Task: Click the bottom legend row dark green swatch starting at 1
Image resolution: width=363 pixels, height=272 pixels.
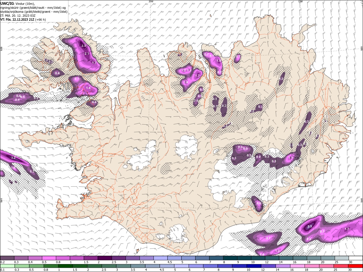Action: coord(65,266)
